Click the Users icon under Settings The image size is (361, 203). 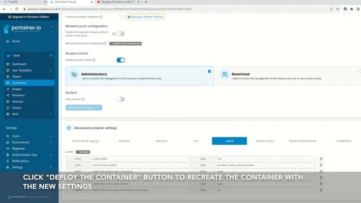click(x=7, y=136)
